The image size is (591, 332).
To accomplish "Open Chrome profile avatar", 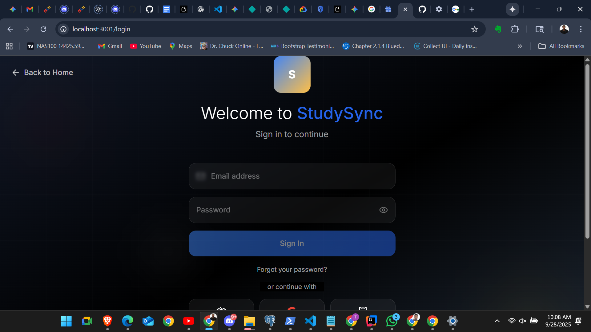I will 564,29.
